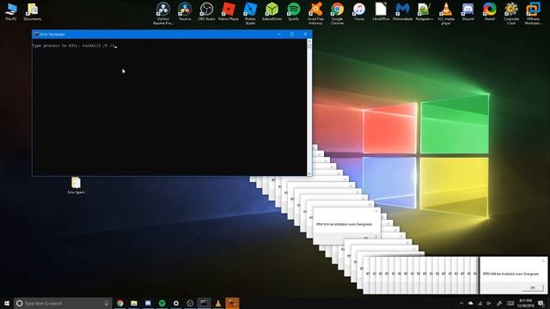Open the LibreOffice desktop shortcut

[381, 11]
